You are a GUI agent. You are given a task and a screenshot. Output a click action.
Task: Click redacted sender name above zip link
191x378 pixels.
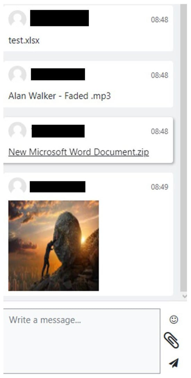click(x=58, y=131)
